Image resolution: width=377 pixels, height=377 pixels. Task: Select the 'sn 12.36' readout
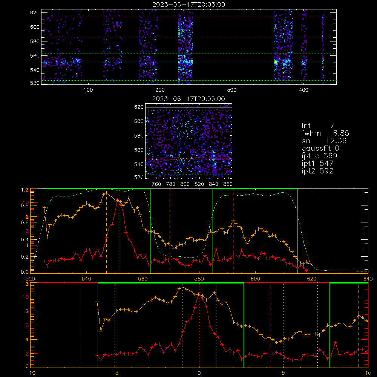(324, 141)
